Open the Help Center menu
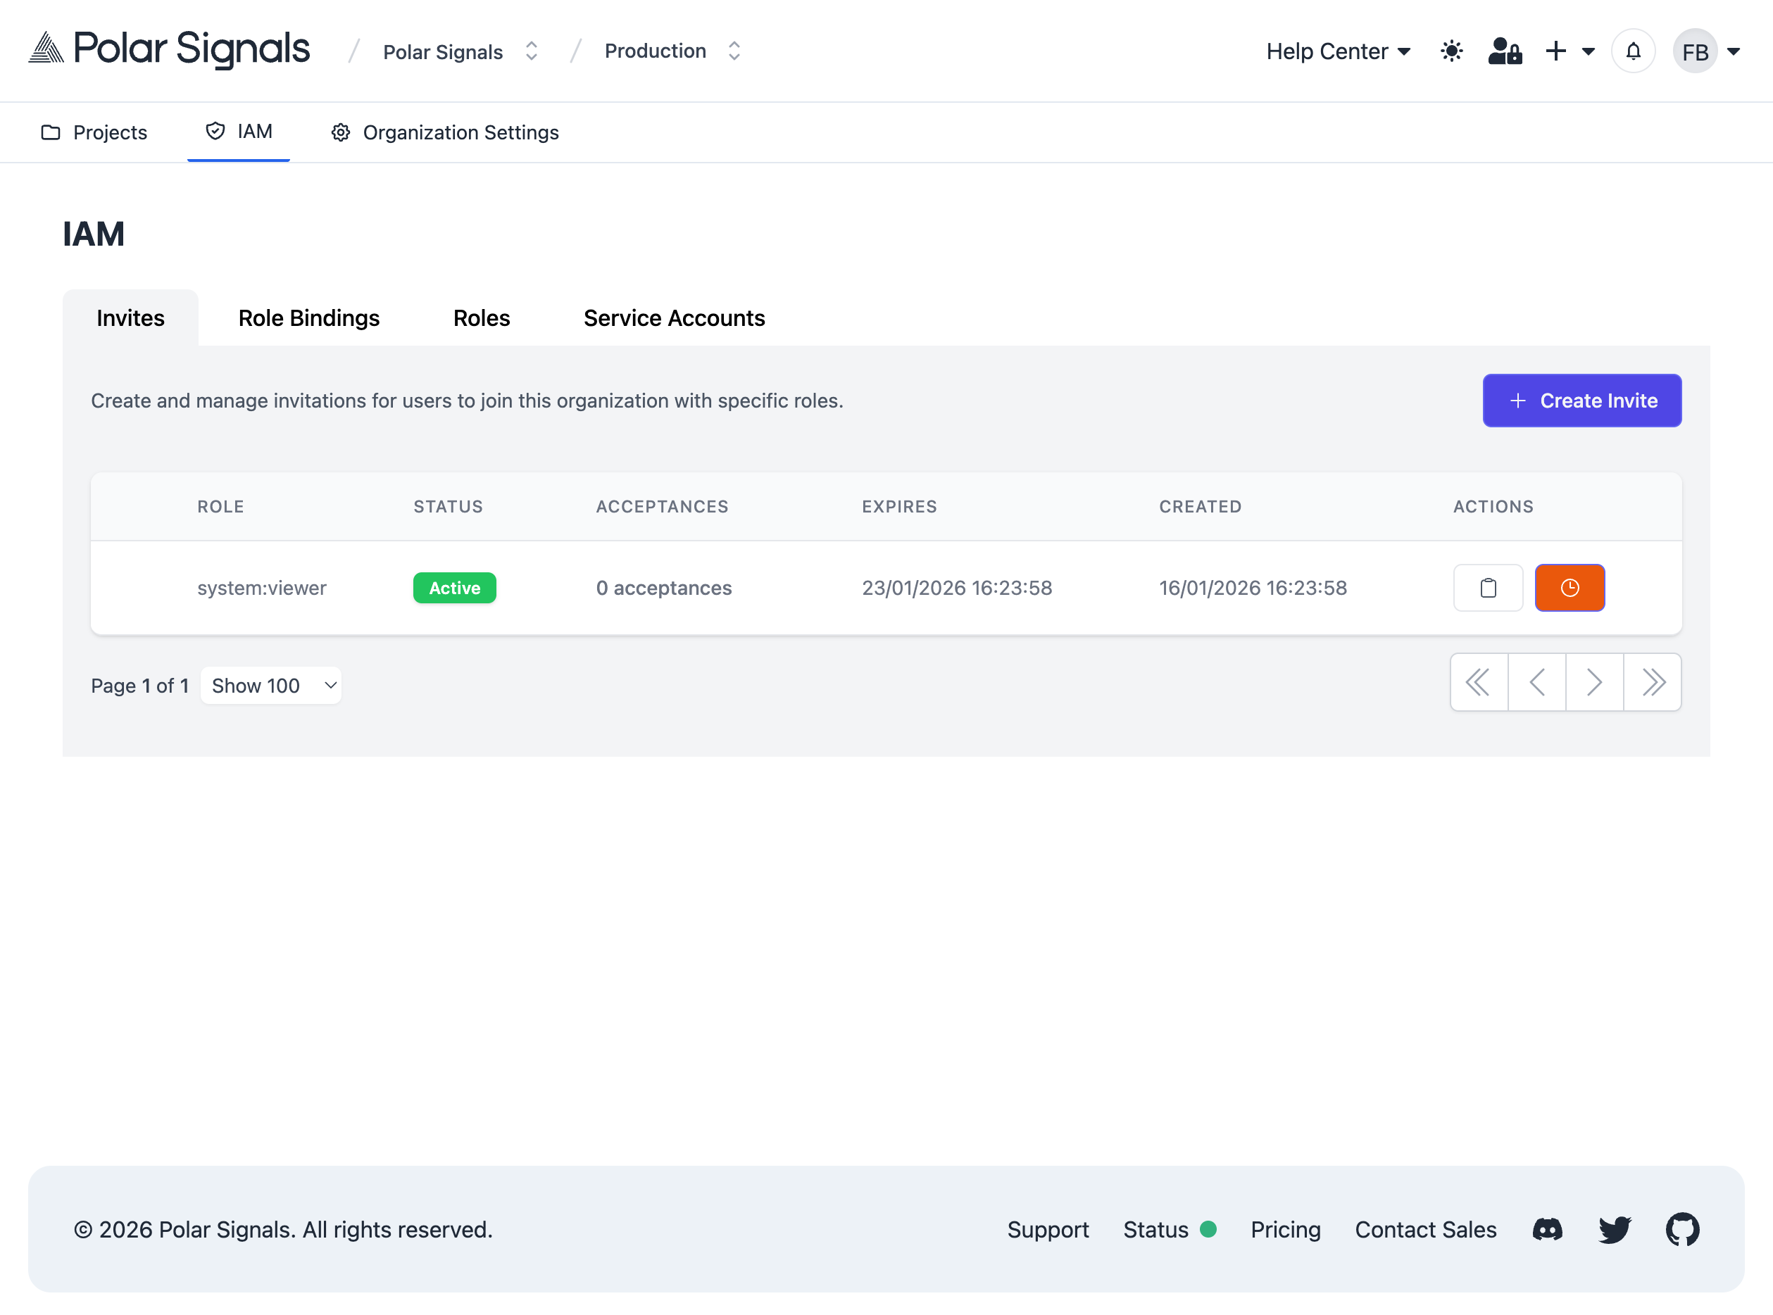This screenshot has width=1773, height=1315. 1338,51
